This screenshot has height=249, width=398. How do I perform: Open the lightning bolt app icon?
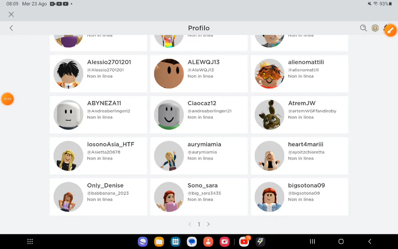(x=260, y=241)
